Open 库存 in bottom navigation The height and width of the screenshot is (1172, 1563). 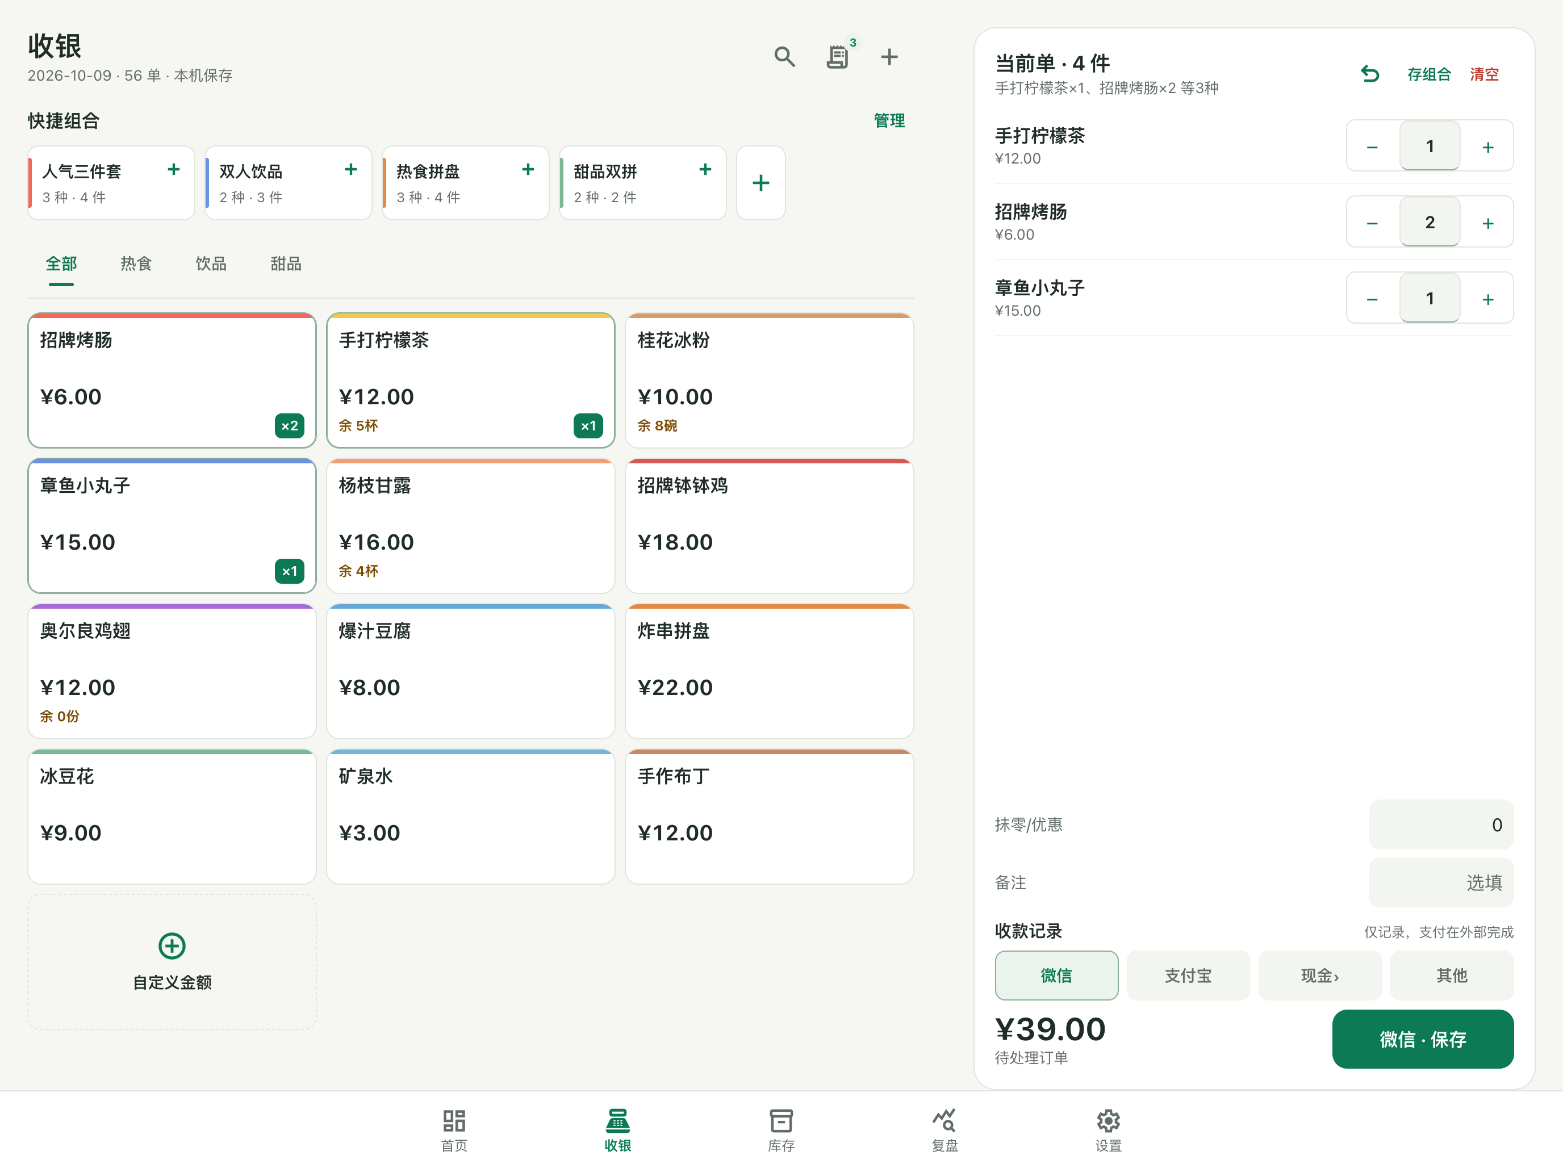[781, 1131]
